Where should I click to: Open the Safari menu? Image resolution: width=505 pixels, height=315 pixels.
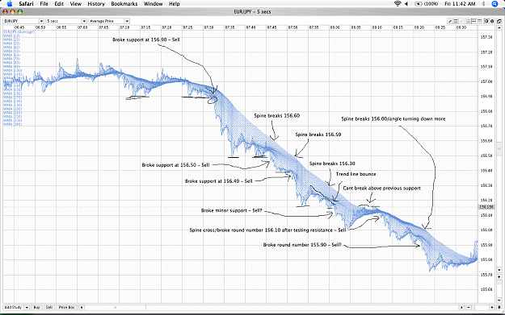26,4
